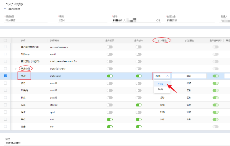
Task: Click the 引入属性 column header
Action: (x=162, y=41)
